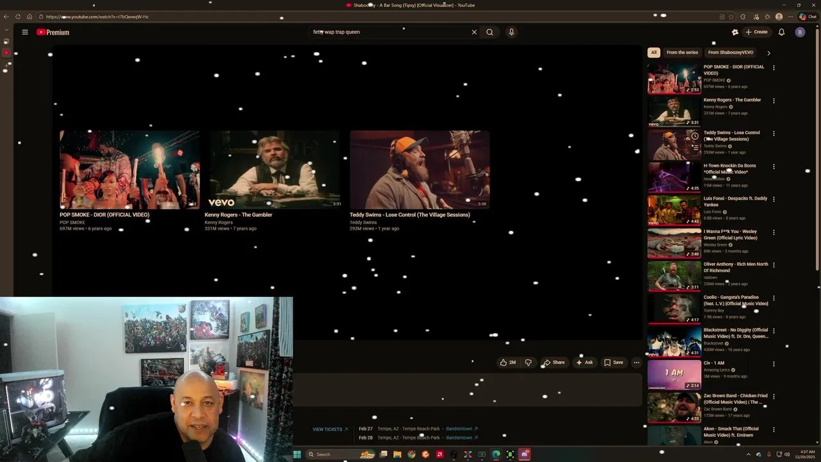Go back in browser
Screen dimensions: 821x462
pos(6,17)
